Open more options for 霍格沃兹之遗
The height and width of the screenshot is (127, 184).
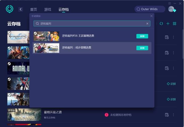pos(173,115)
